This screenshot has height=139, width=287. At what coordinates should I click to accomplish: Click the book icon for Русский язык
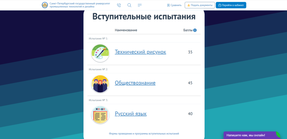click(x=100, y=115)
